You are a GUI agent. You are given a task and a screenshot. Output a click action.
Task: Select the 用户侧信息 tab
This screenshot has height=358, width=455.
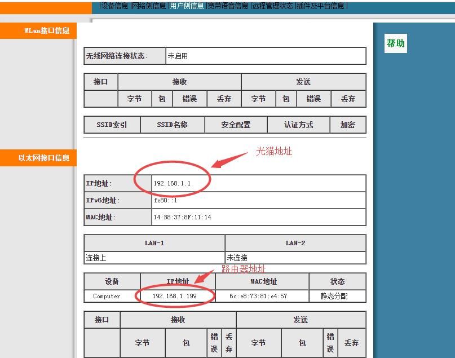(187, 6)
